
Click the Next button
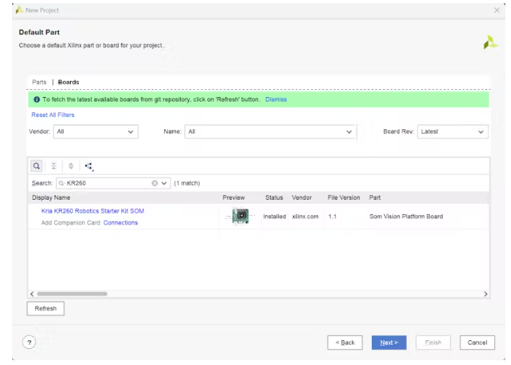(389, 343)
